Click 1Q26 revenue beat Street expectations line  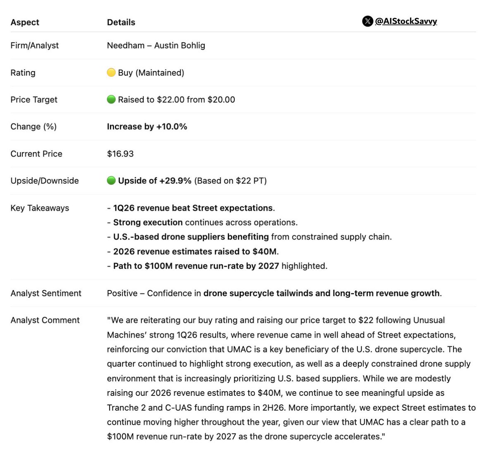tap(191, 208)
